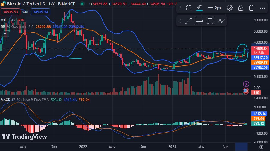
Task: Click the US flag economic event icon
Action: point(246,91)
